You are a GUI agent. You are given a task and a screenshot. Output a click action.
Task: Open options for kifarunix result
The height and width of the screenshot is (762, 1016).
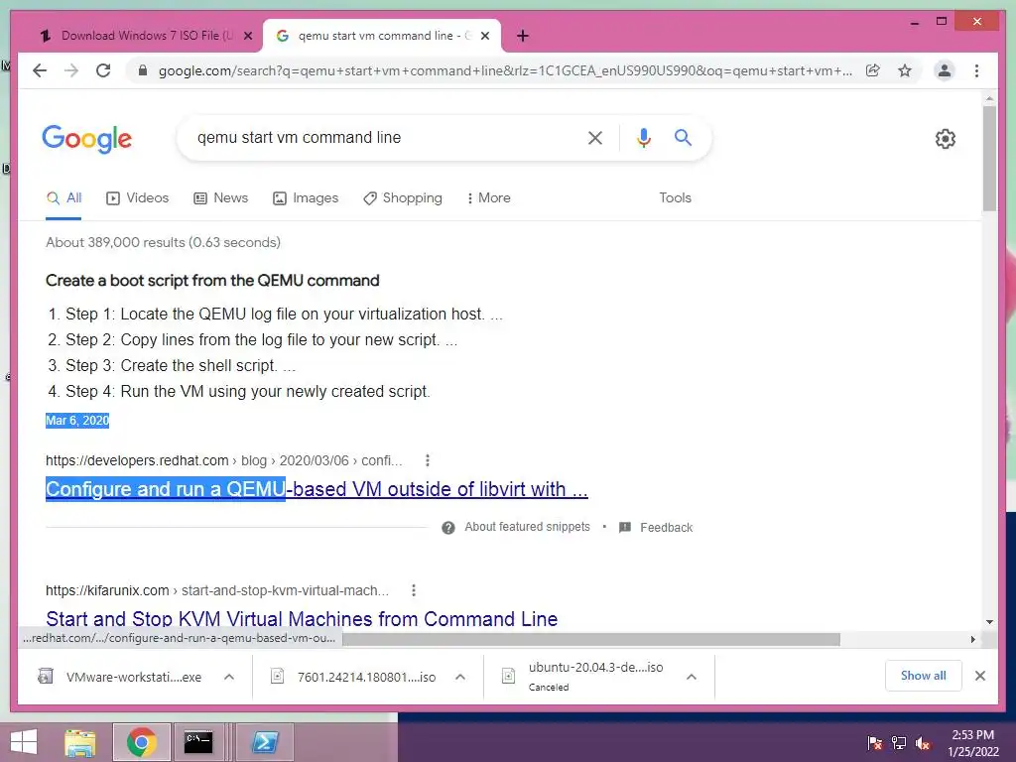[414, 590]
